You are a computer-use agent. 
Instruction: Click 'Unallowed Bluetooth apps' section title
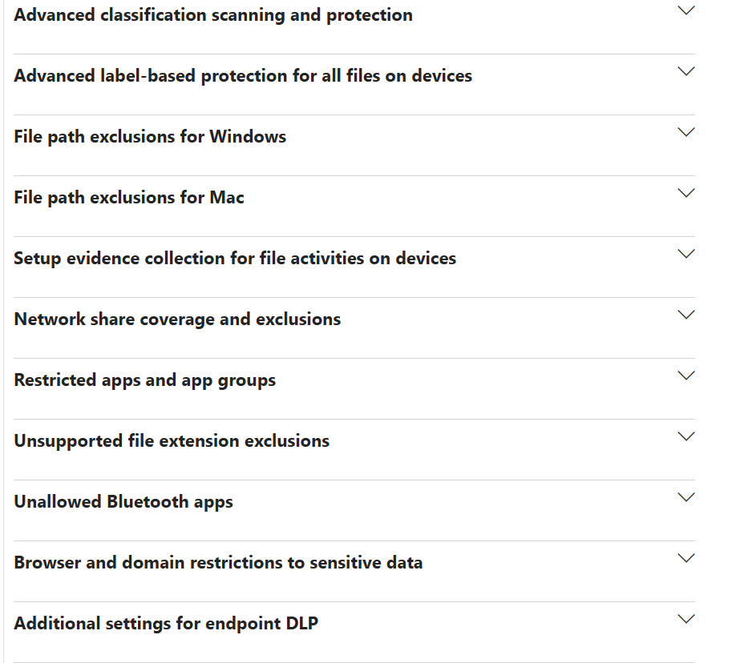pyautogui.click(x=123, y=502)
